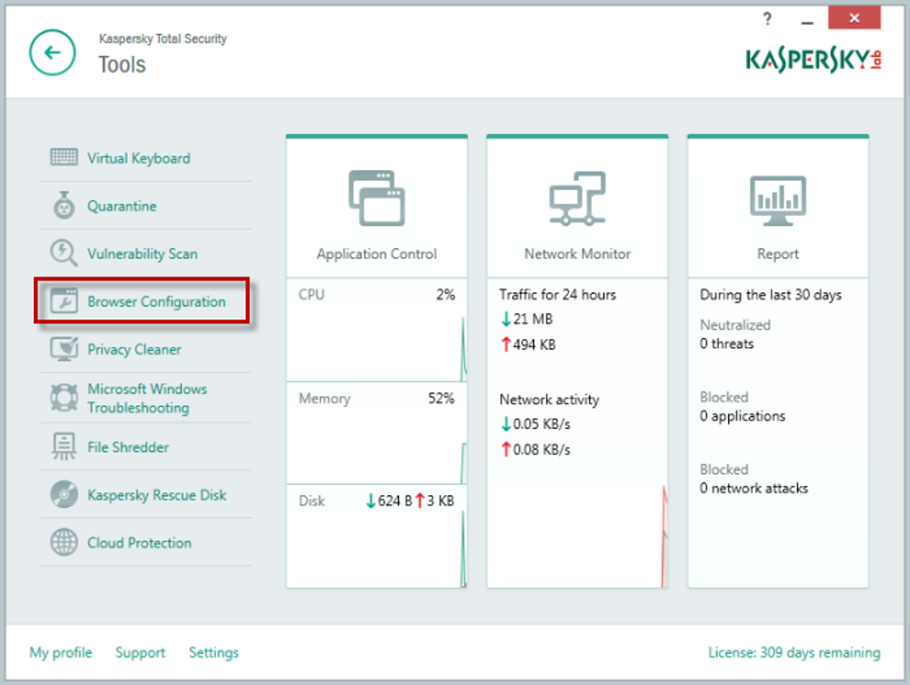Go back using the circular arrow button
The height and width of the screenshot is (685, 910).
53,53
